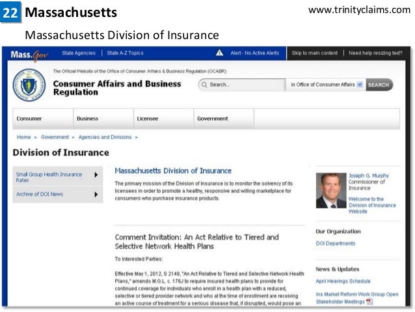Image resolution: width=415 pixels, height=312 pixels.
Task: Open Ins Market Reform Work Group Open Stakeholder Meetings
Action: coord(356,298)
